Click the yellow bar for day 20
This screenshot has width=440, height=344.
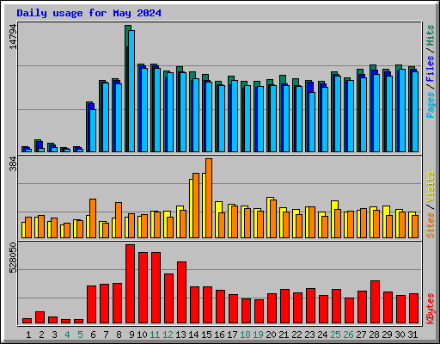point(268,218)
